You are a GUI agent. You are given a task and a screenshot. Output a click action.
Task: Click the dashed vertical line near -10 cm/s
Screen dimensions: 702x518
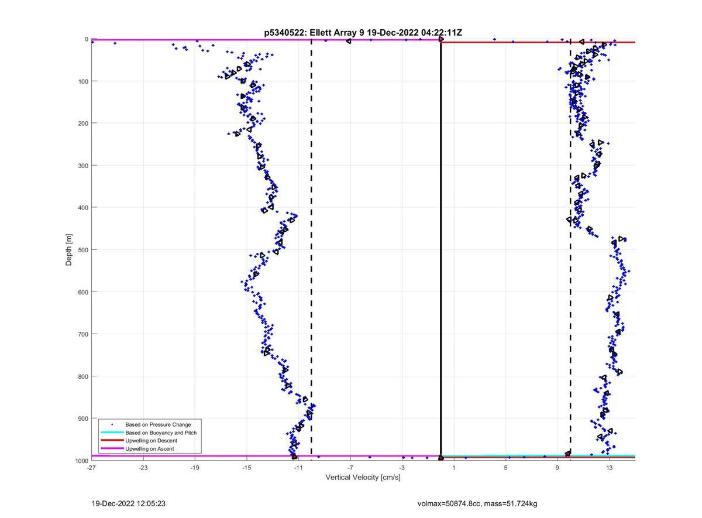(311, 250)
